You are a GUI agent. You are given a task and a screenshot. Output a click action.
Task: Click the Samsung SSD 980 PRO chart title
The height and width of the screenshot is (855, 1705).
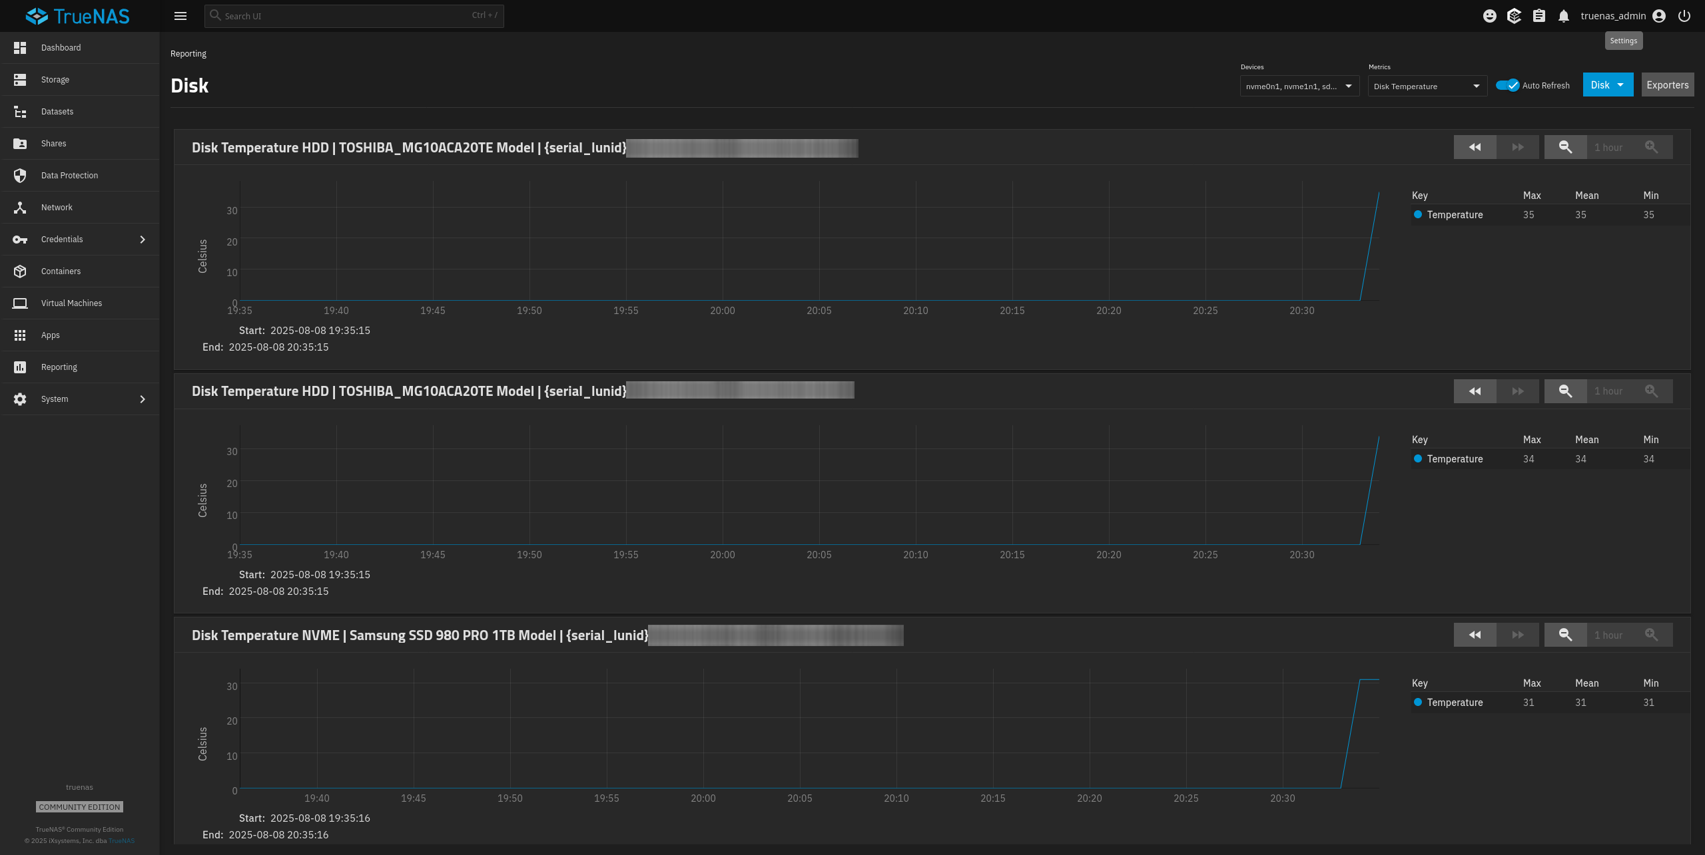click(x=420, y=635)
